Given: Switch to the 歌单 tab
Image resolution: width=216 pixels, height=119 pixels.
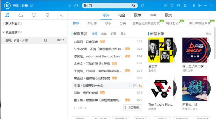Looking at the screenshot, I should 137,15.
